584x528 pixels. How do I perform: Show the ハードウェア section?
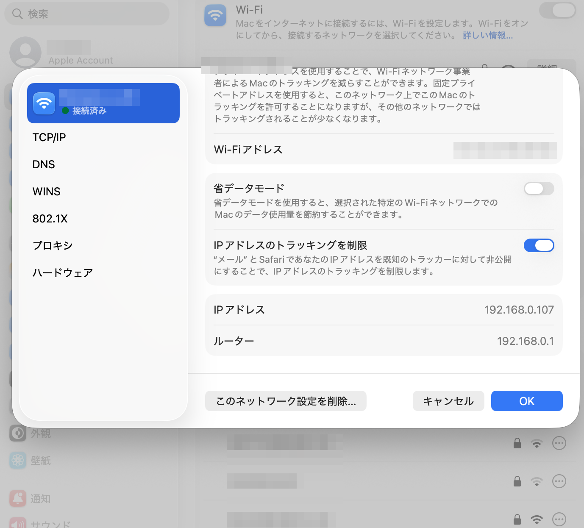(x=63, y=273)
